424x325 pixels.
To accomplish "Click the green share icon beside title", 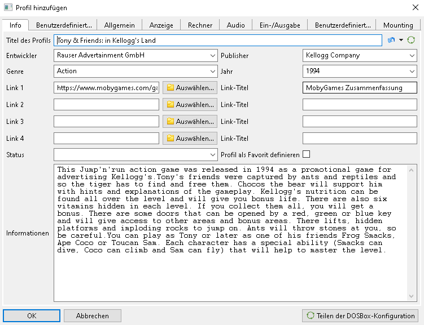I will click(x=411, y=41).
